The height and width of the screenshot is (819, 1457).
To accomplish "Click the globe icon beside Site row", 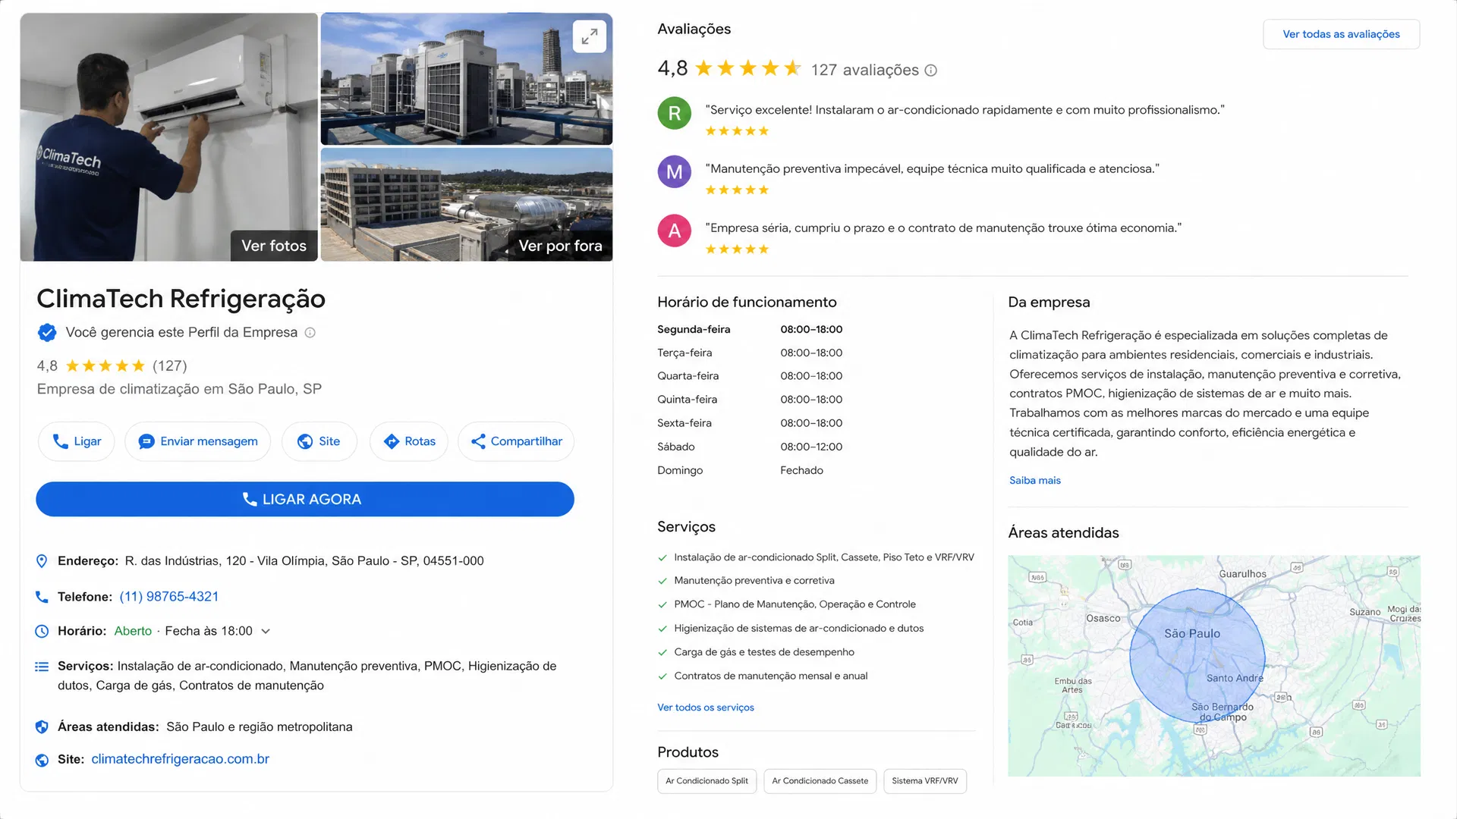I will coord(42,760).
